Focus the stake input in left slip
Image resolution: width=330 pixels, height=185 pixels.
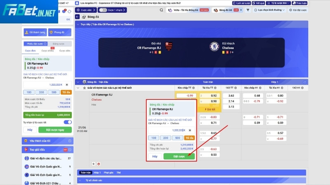47,85
